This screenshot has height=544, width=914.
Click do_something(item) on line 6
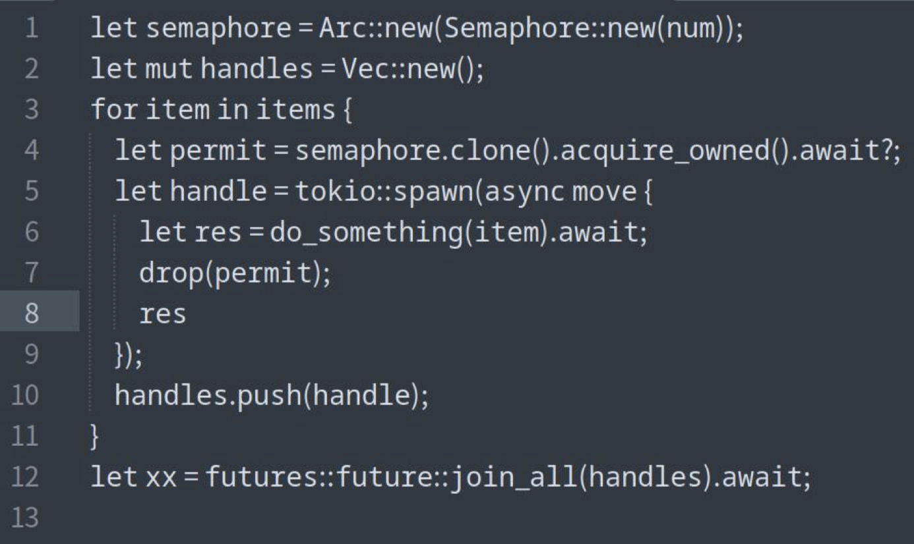(x=406, y=232)
